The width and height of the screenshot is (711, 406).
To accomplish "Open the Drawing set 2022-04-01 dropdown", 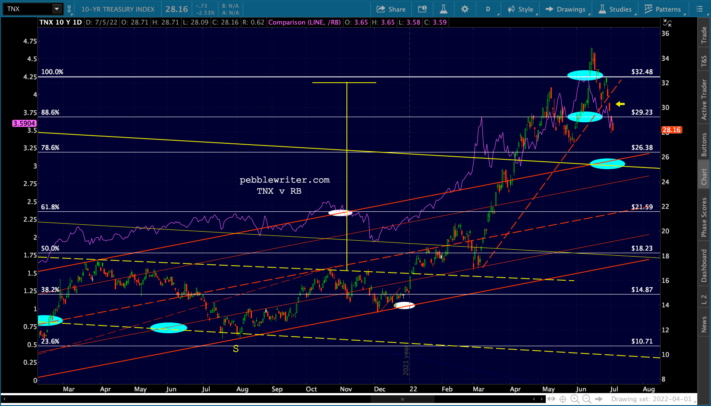I will coord(653,399).
